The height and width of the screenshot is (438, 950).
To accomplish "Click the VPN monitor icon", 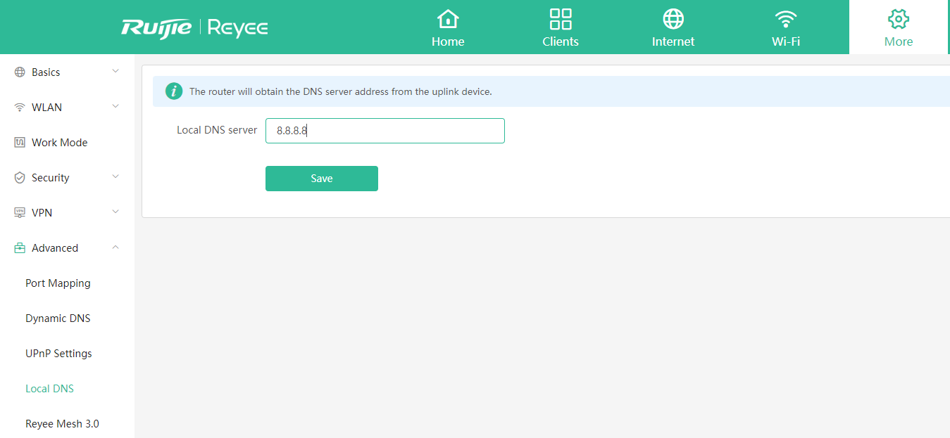I will [20, 213].
